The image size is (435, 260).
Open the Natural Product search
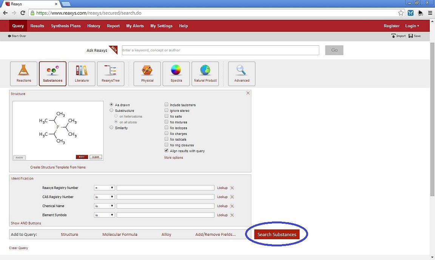[205, 74]
